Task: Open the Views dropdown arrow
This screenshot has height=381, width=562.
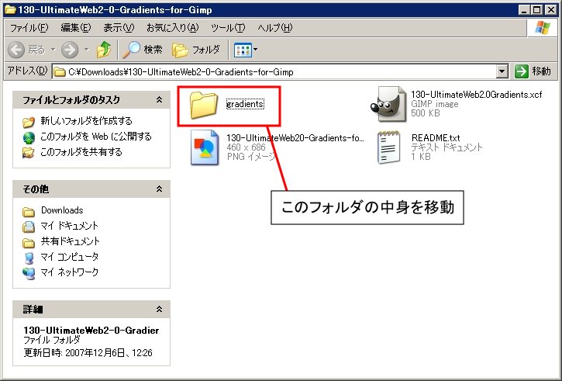Action: [256, 50]
